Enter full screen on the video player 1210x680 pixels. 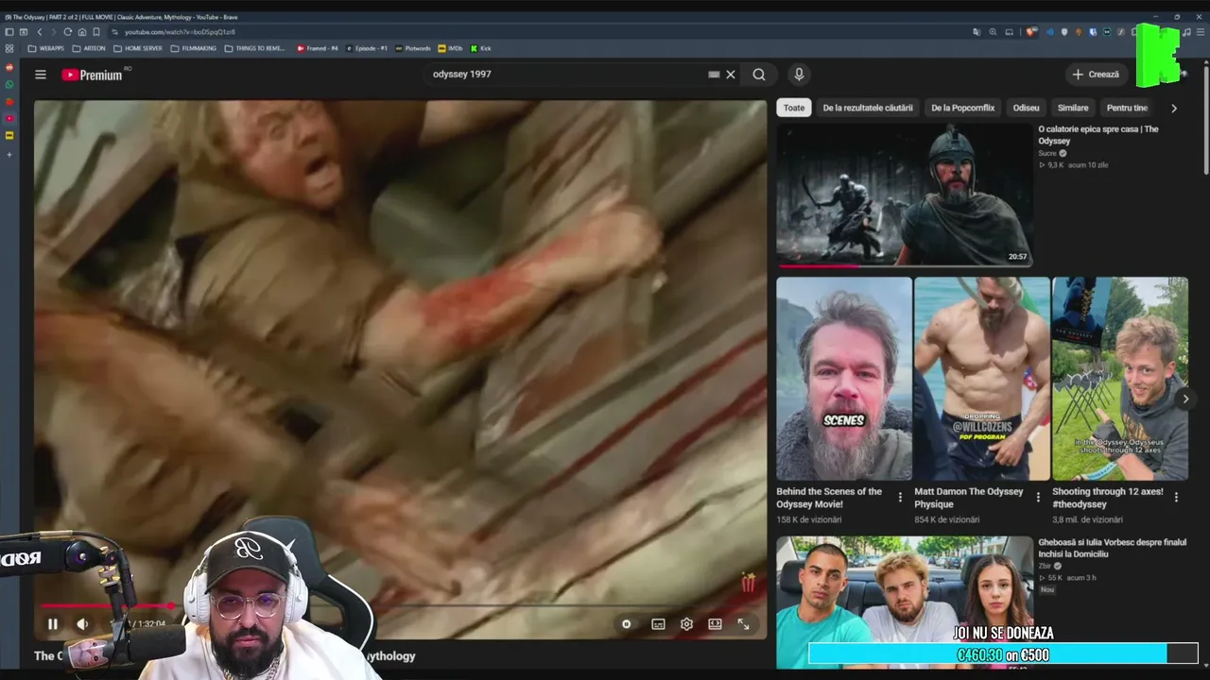pos(743,624)
